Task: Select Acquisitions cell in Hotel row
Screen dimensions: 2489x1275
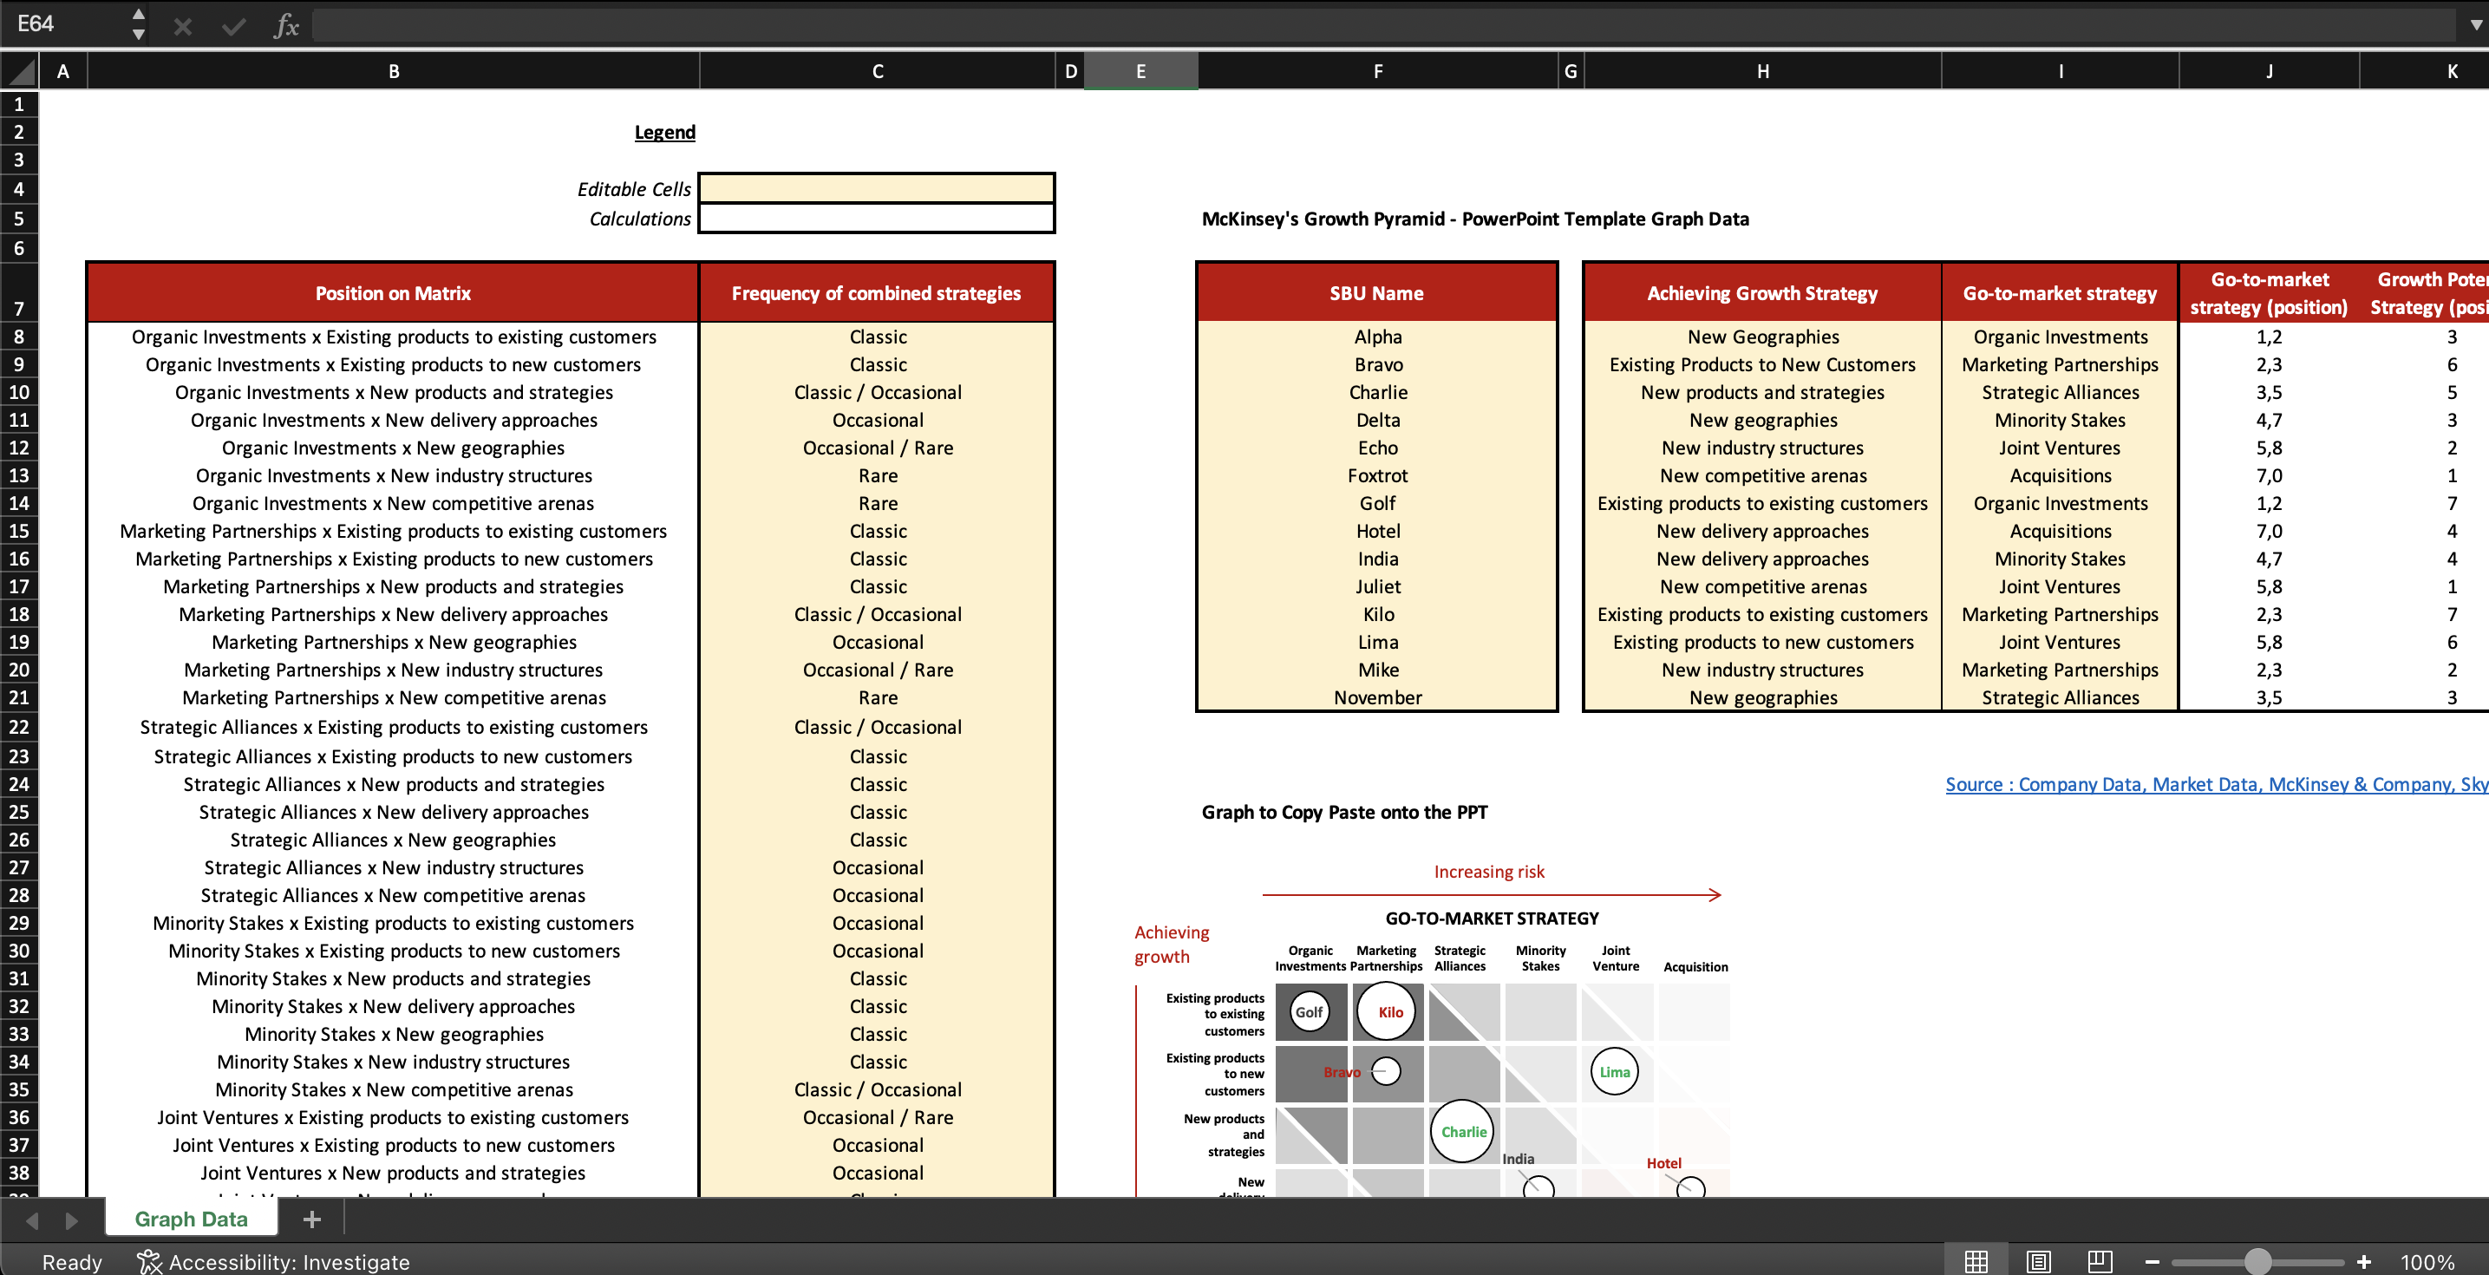Action: click(x=2060, y=531)
